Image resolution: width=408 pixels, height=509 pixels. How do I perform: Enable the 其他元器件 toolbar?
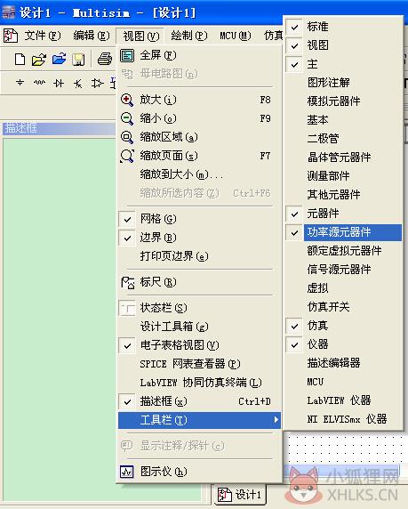343,195
